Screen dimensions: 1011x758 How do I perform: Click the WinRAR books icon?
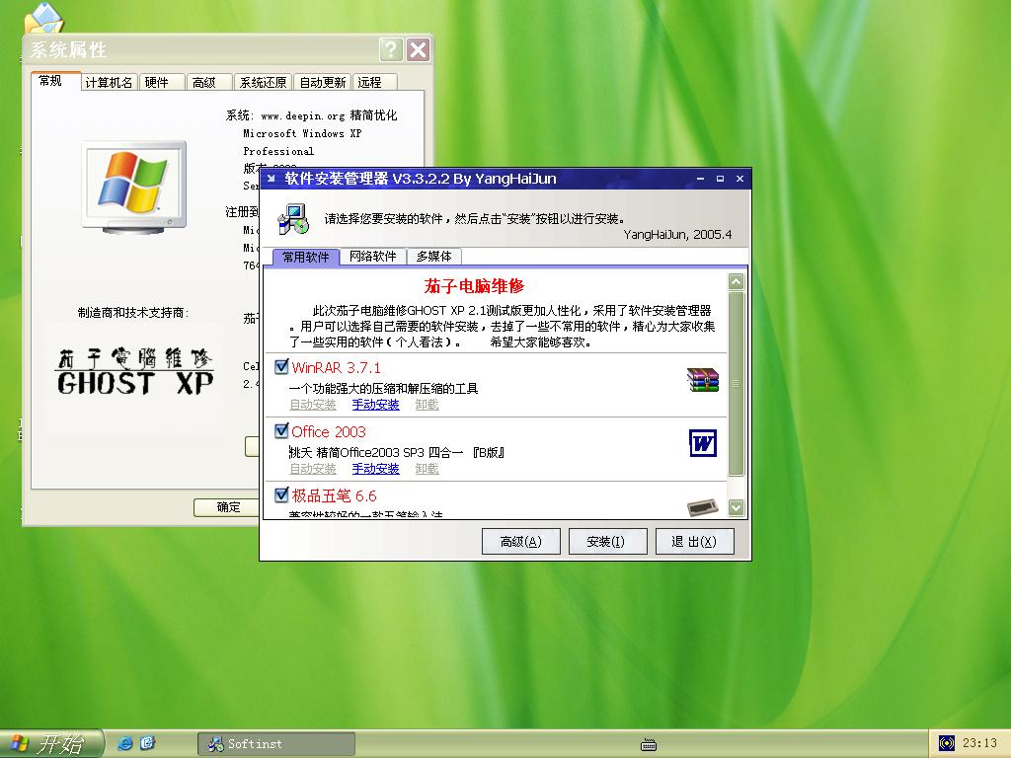tap(703, 380)
